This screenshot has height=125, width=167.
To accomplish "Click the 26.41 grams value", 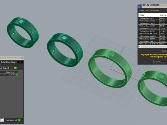I will [x=163, y=21].
